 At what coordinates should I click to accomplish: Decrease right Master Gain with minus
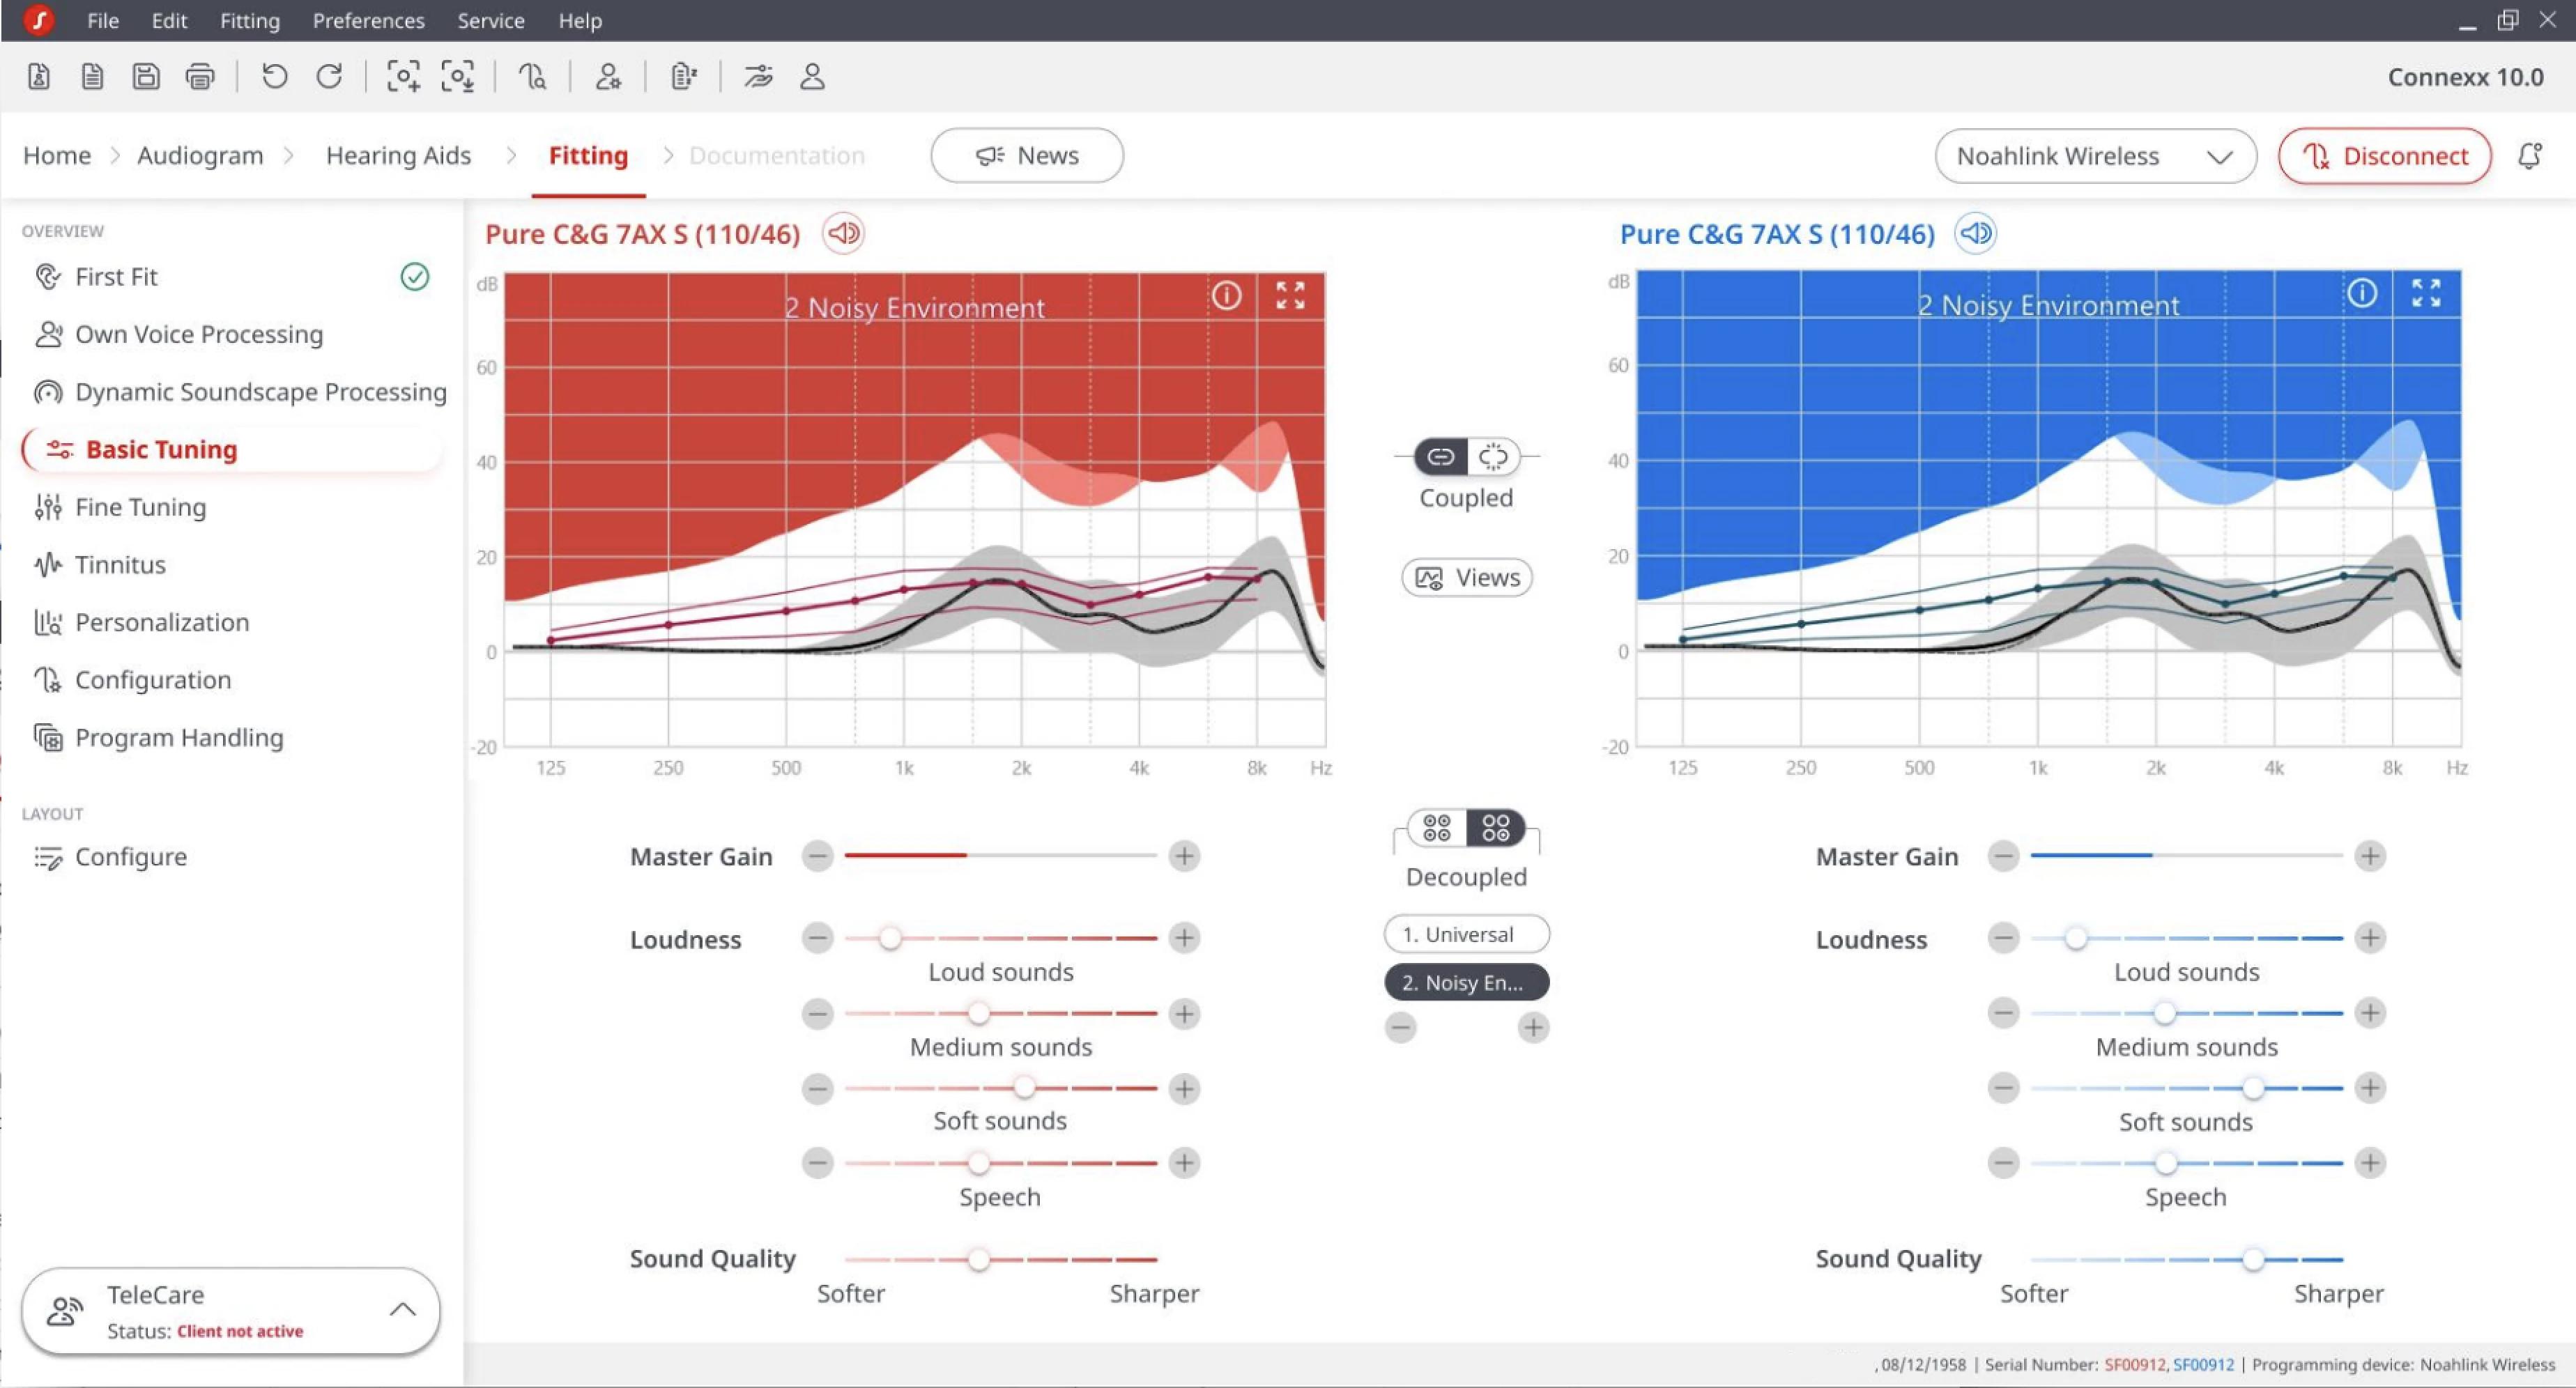coord(2003,856)
